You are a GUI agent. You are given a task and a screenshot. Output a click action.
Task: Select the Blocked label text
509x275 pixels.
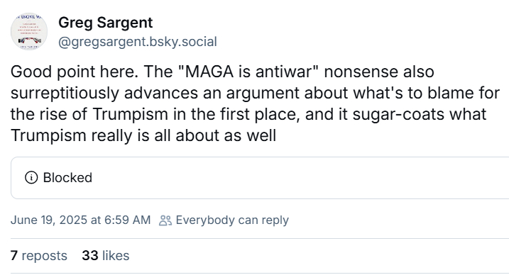pyautogui.click(x=67, y=177)
